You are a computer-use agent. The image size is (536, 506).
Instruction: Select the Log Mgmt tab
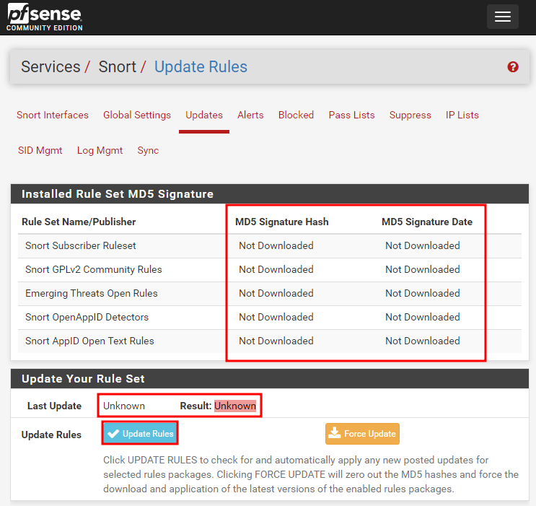[x=100, y=150]
